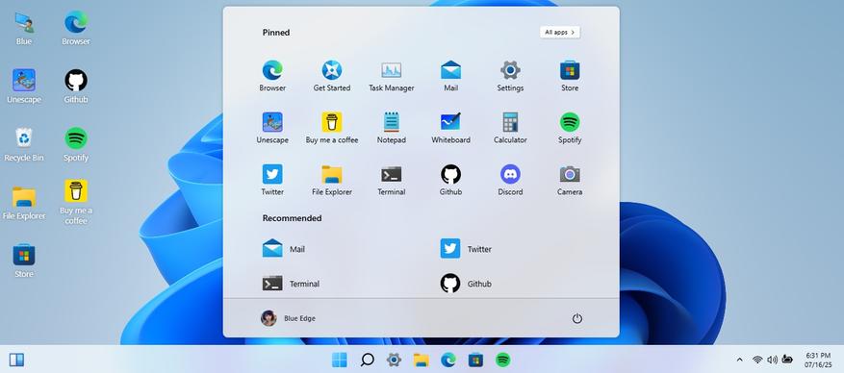Screen dimensions: 844x373
Task: Open Search from the taskbar
Action: [367, 360]
